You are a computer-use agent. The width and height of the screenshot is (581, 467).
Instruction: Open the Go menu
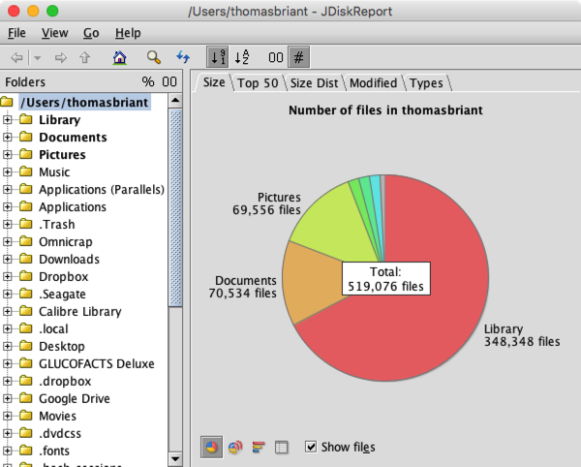[91, 33]
